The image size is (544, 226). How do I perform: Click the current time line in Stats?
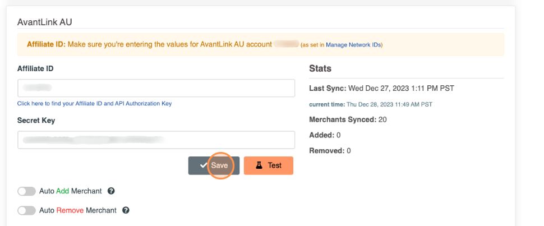(371, 104)
